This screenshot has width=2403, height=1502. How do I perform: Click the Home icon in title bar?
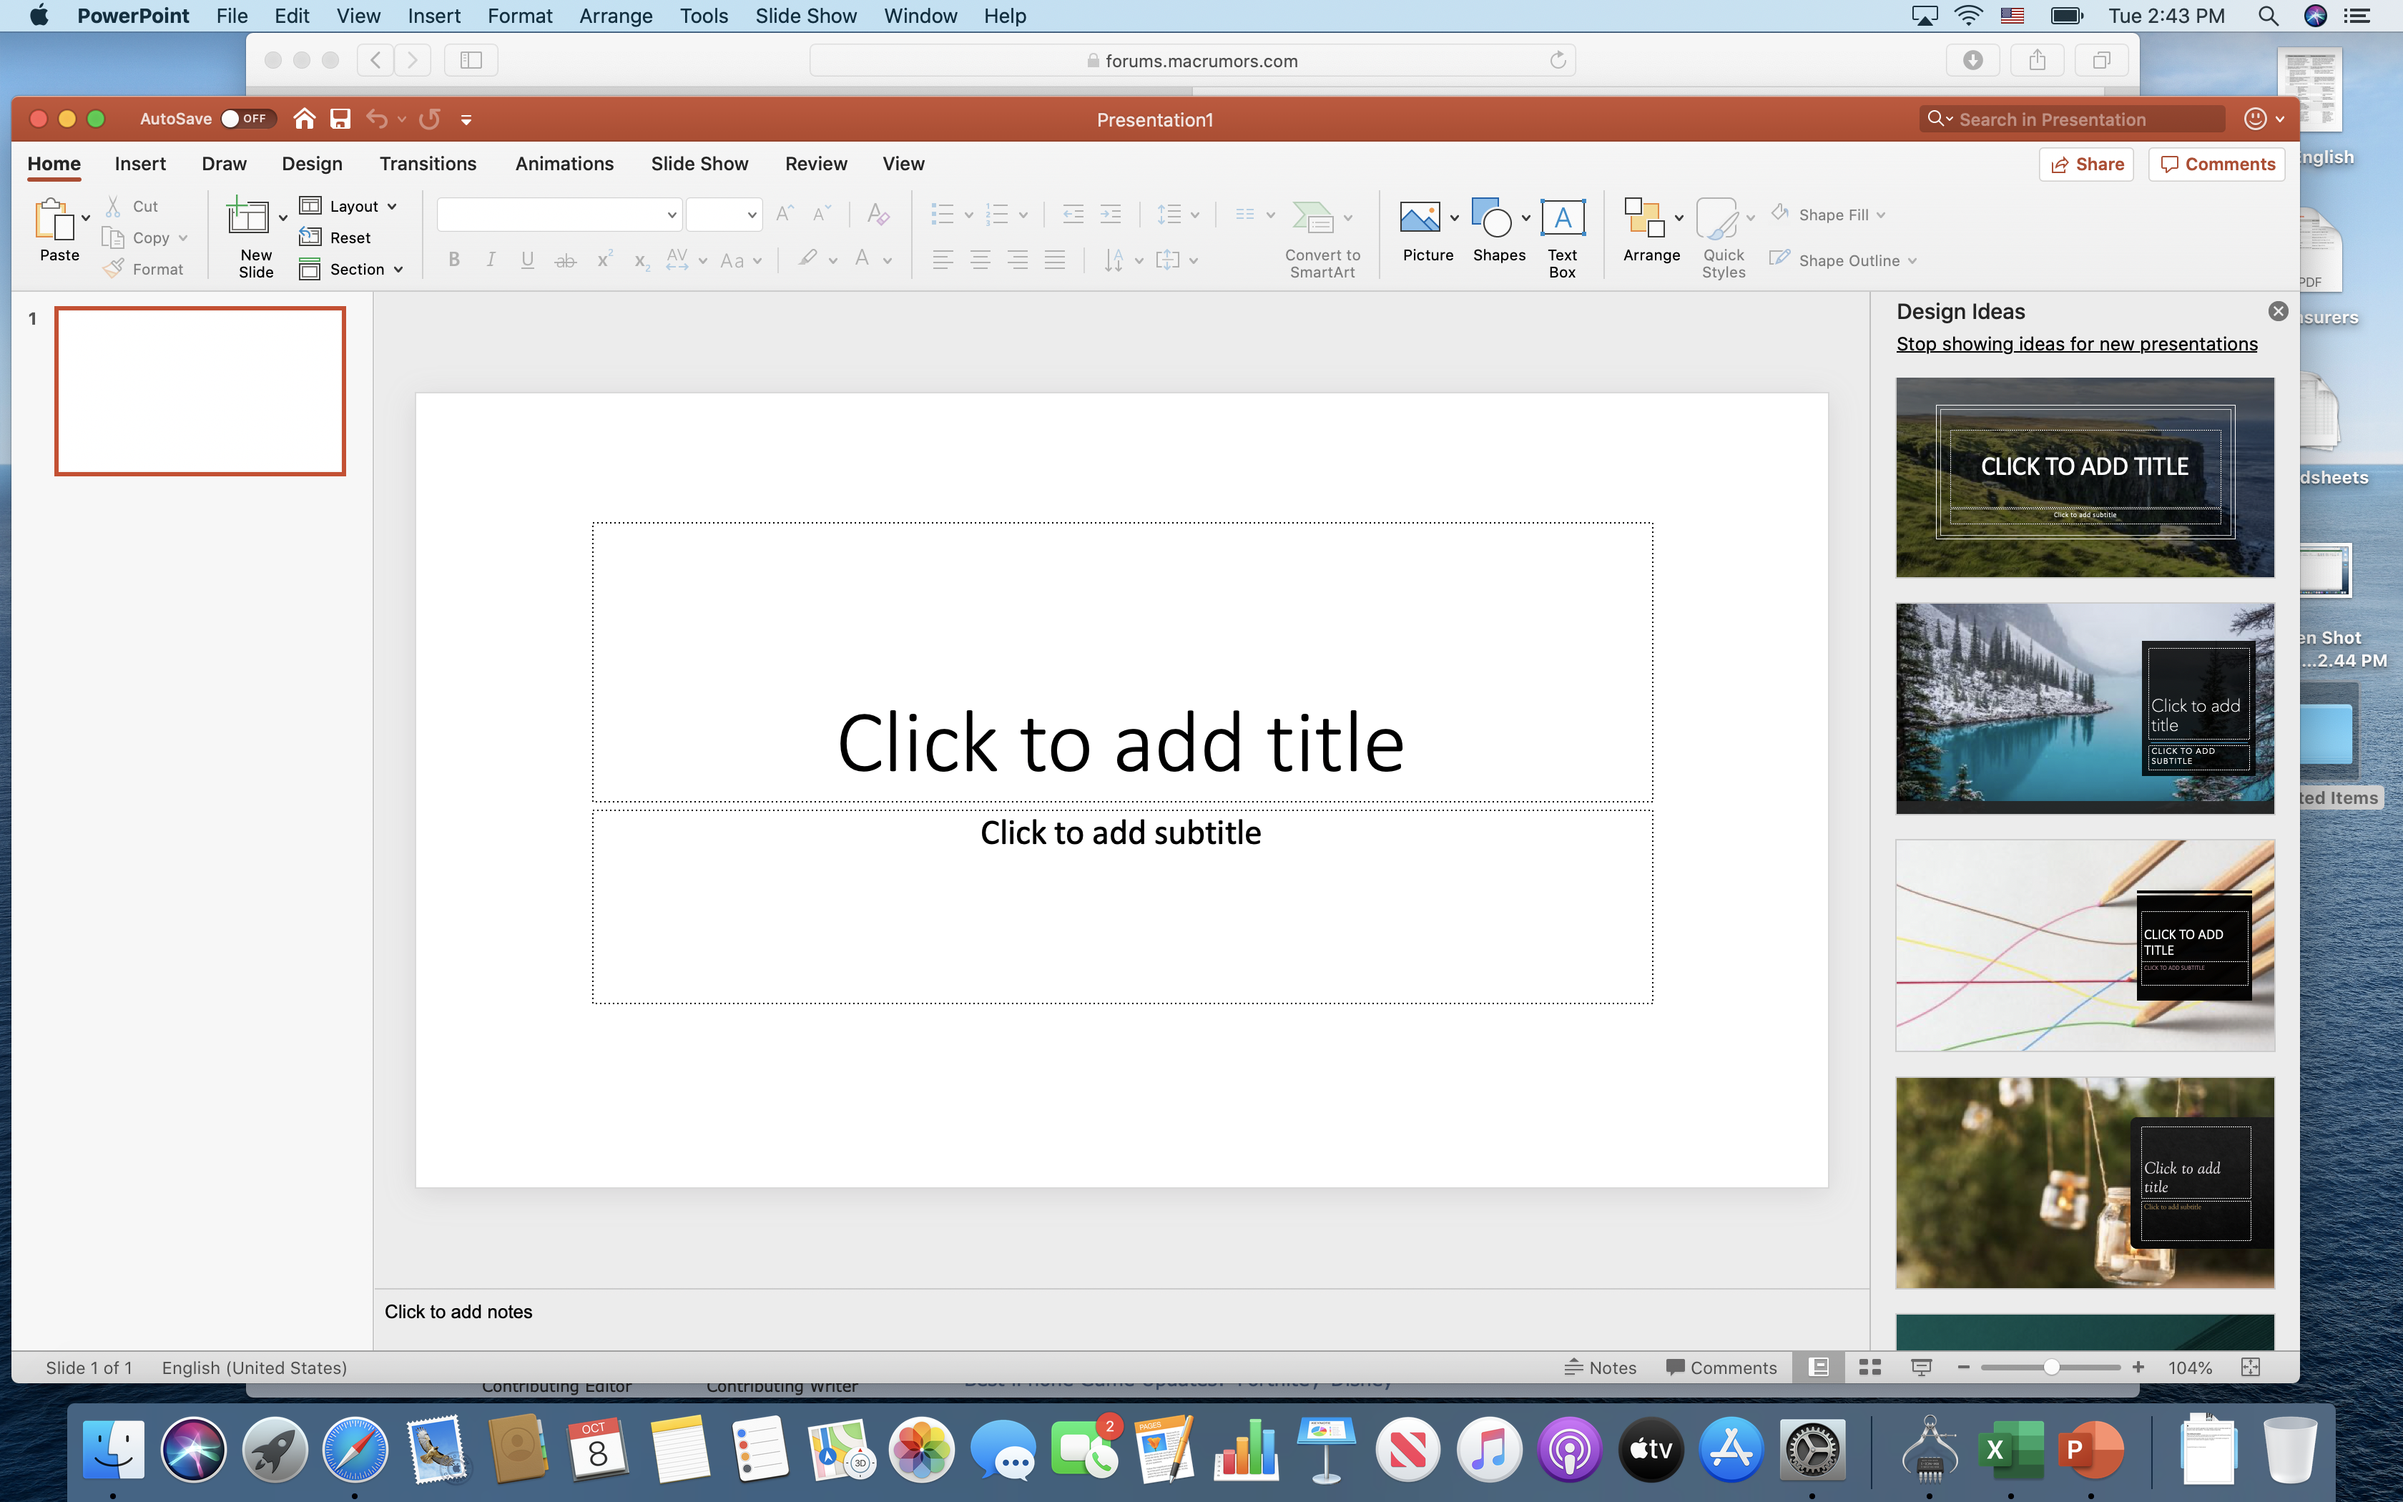(304, 119)
